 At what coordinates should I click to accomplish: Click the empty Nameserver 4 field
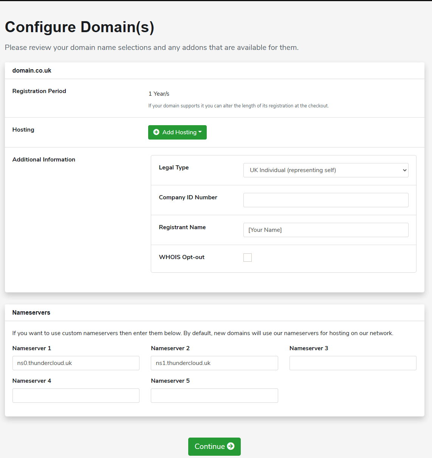click(x=76, y=396)
